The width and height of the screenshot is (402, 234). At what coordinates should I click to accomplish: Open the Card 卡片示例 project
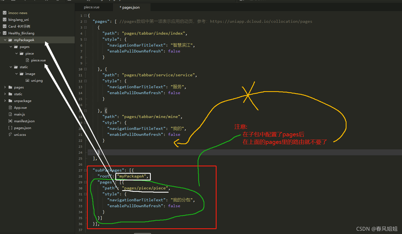click(x=19, y=27)
